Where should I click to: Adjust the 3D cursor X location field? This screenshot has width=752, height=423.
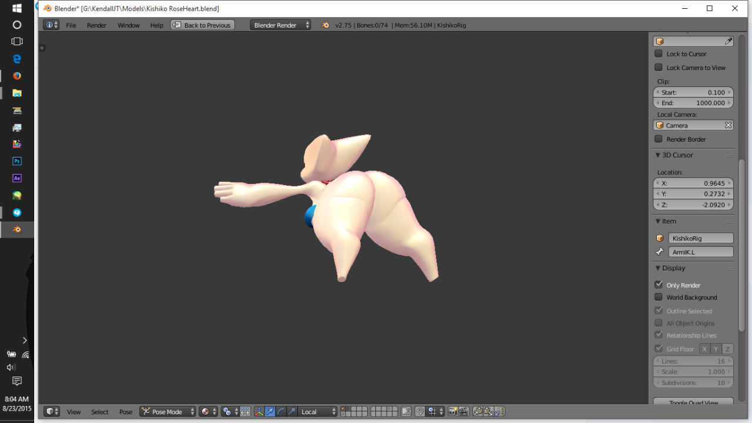tap(693, 183)
